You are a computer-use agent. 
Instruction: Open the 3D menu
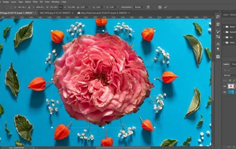click(41, 2)
